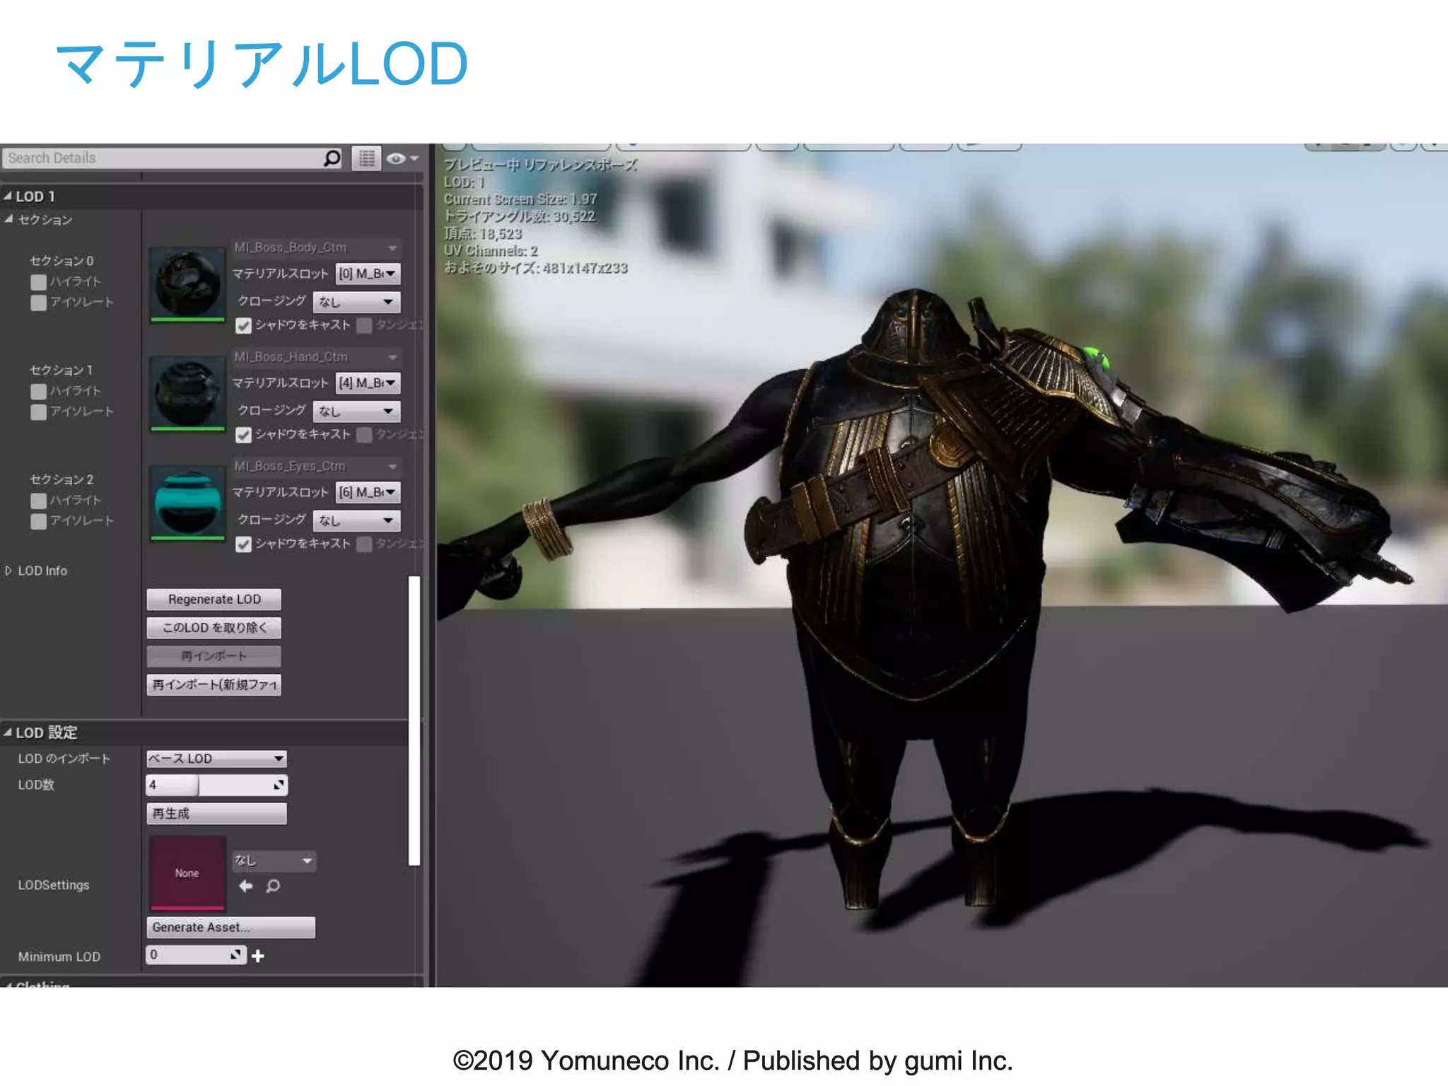Click the Regenerate LOD button
The image size is (1448, 1086).
[214, 599]
